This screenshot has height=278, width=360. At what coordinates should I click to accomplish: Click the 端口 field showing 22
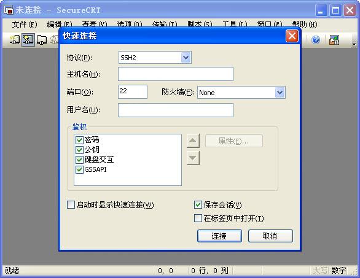[x=133, y=91]
